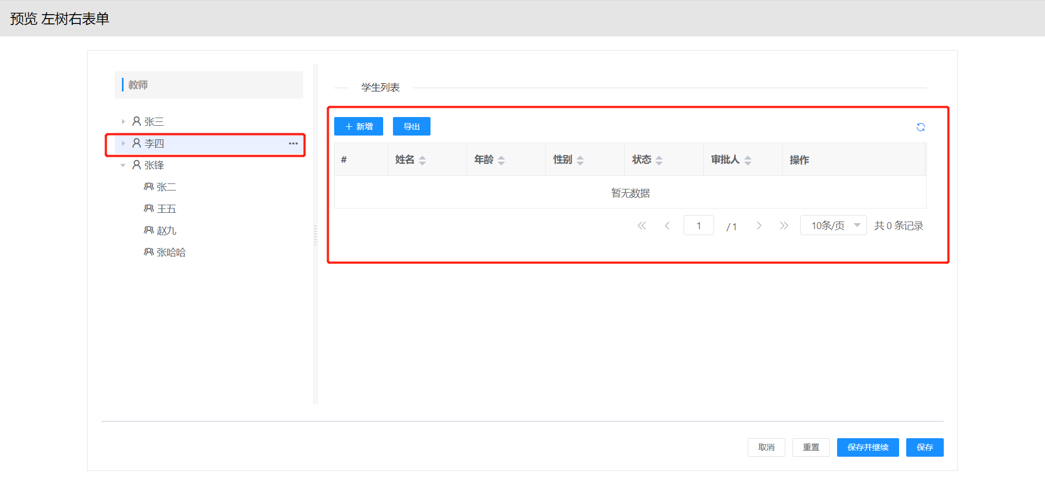
Task: Jump to the last page of results
Action: pos(784,226)
